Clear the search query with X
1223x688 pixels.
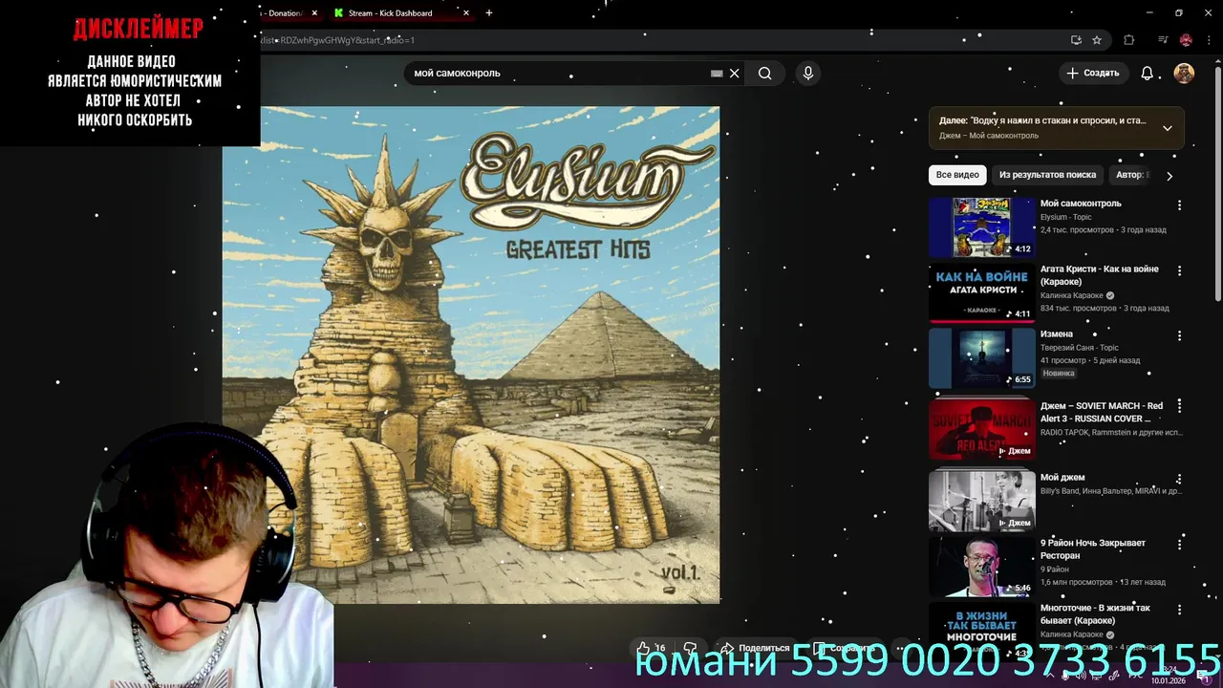[x=734, y=74]
